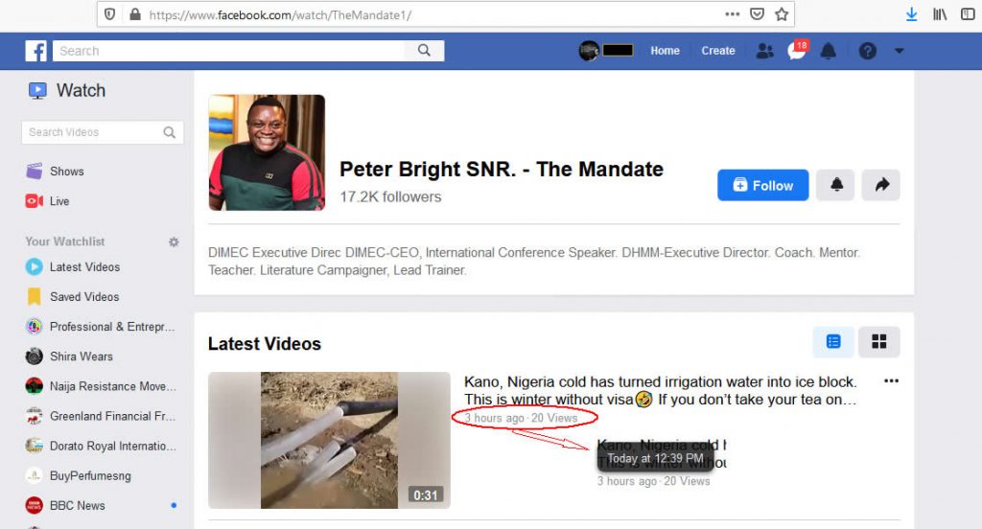The width and height of the screenshot is (982, 529).
Task: Click the Your Watchlist heading
Action: point(65,241)
